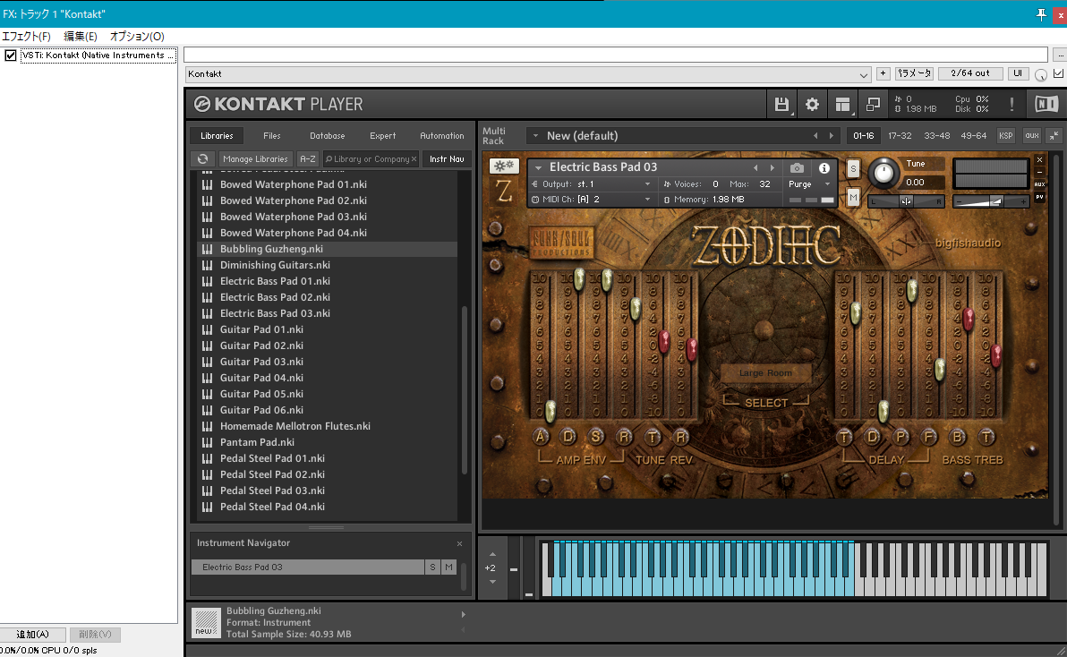Viewport: 1067px width, 657px height.
Task: Expand the MIDI channel dropdown
Action: (648, 199)
